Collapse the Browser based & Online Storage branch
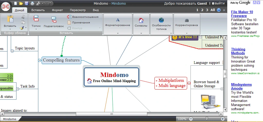The width and height of the screenshot is (263, 122). [222, 89]
